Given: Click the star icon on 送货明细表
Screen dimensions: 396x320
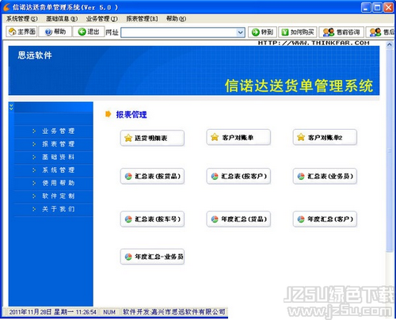Looking at the screenshot, I should [128, 138].
